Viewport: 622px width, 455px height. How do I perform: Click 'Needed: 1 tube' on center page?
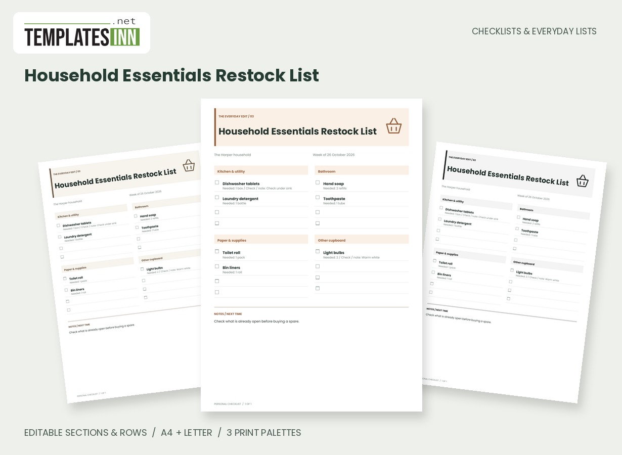click(334, 203)
